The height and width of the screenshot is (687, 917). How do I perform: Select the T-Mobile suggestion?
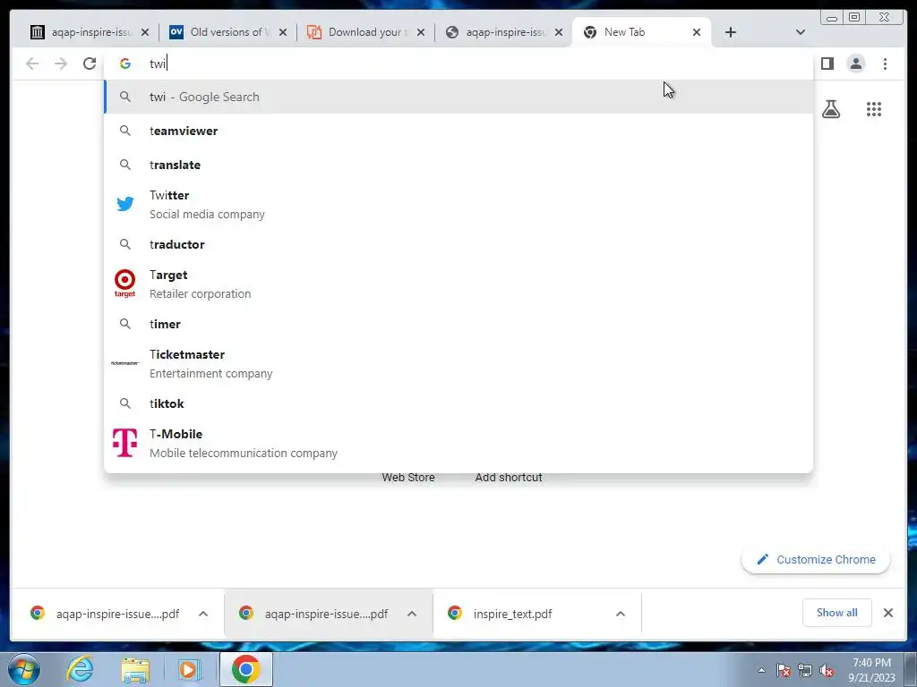pos(458,443)
